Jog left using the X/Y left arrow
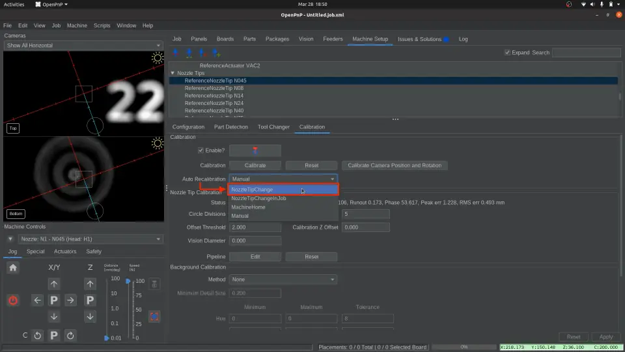625x352 pixels. pos(38,301)
